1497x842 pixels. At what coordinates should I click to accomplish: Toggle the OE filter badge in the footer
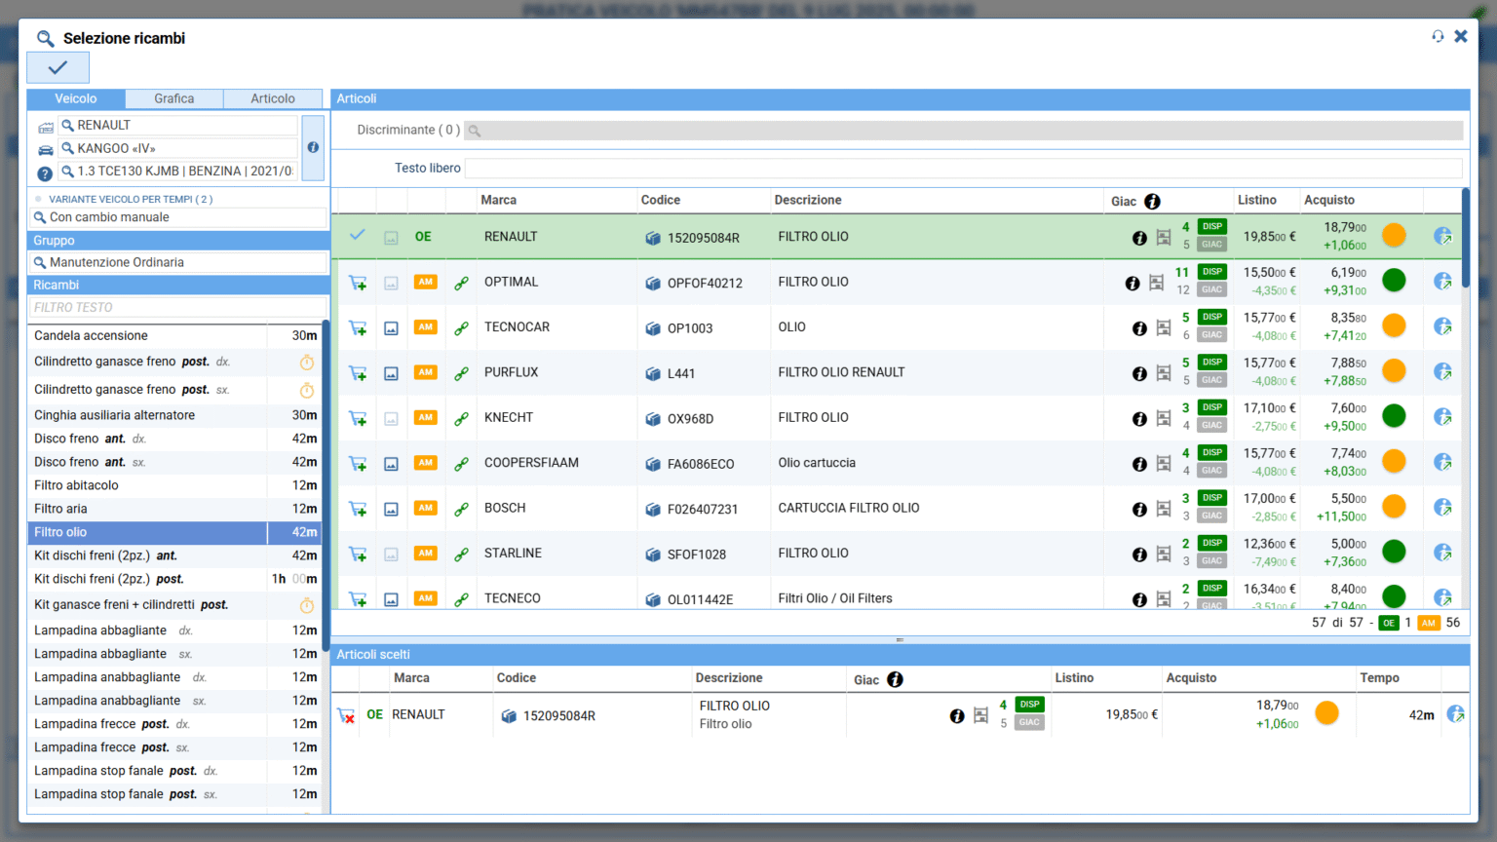[x=1389, y=623]
